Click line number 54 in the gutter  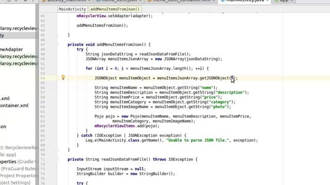click(43, 78)
